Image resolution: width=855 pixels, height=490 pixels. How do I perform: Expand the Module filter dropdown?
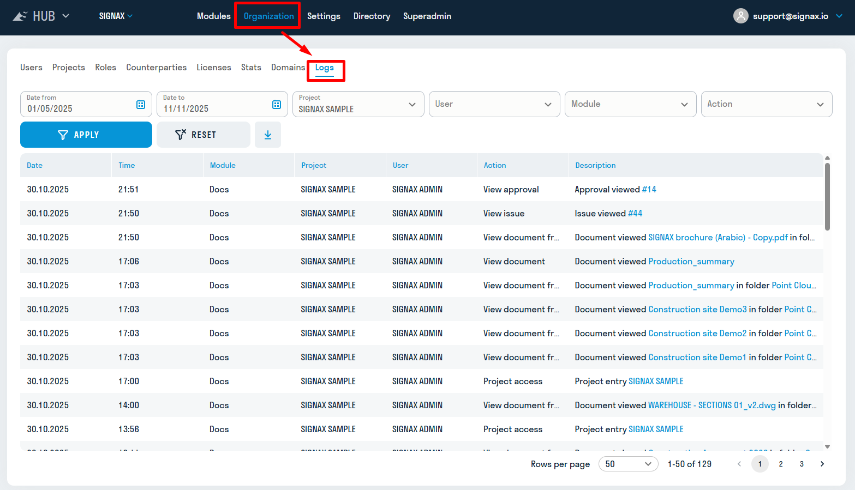[630, 104]
